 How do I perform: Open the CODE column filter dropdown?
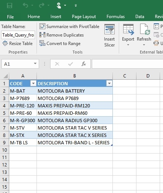33,83
